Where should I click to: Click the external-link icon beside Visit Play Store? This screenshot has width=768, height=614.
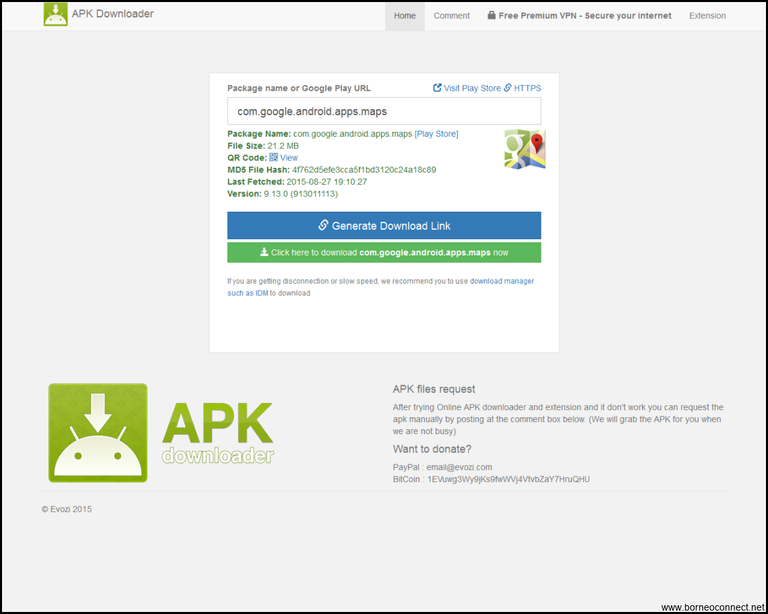pos(437,88)
